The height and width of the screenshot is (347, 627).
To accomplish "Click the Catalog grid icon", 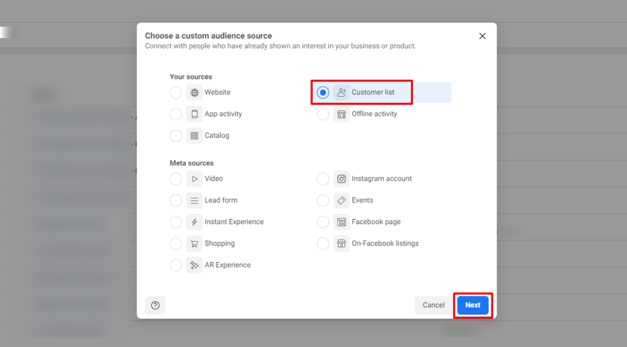I will (x=194, y=136).
